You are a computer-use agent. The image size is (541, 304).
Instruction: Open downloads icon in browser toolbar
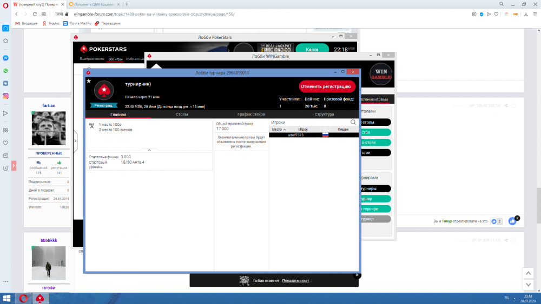(526, 14)
